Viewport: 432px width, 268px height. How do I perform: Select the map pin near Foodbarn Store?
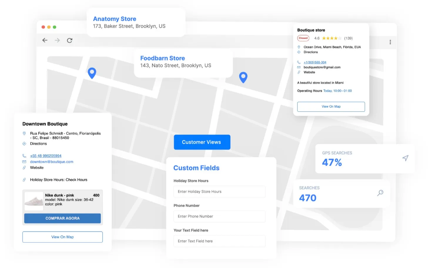pyautogui.click(x=243, y=77)
